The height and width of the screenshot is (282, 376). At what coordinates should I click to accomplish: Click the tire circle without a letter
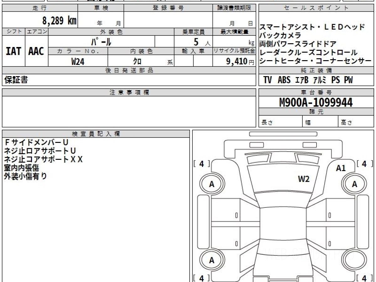354,260
